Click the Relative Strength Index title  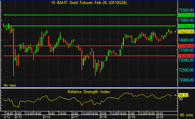(89, 92)
